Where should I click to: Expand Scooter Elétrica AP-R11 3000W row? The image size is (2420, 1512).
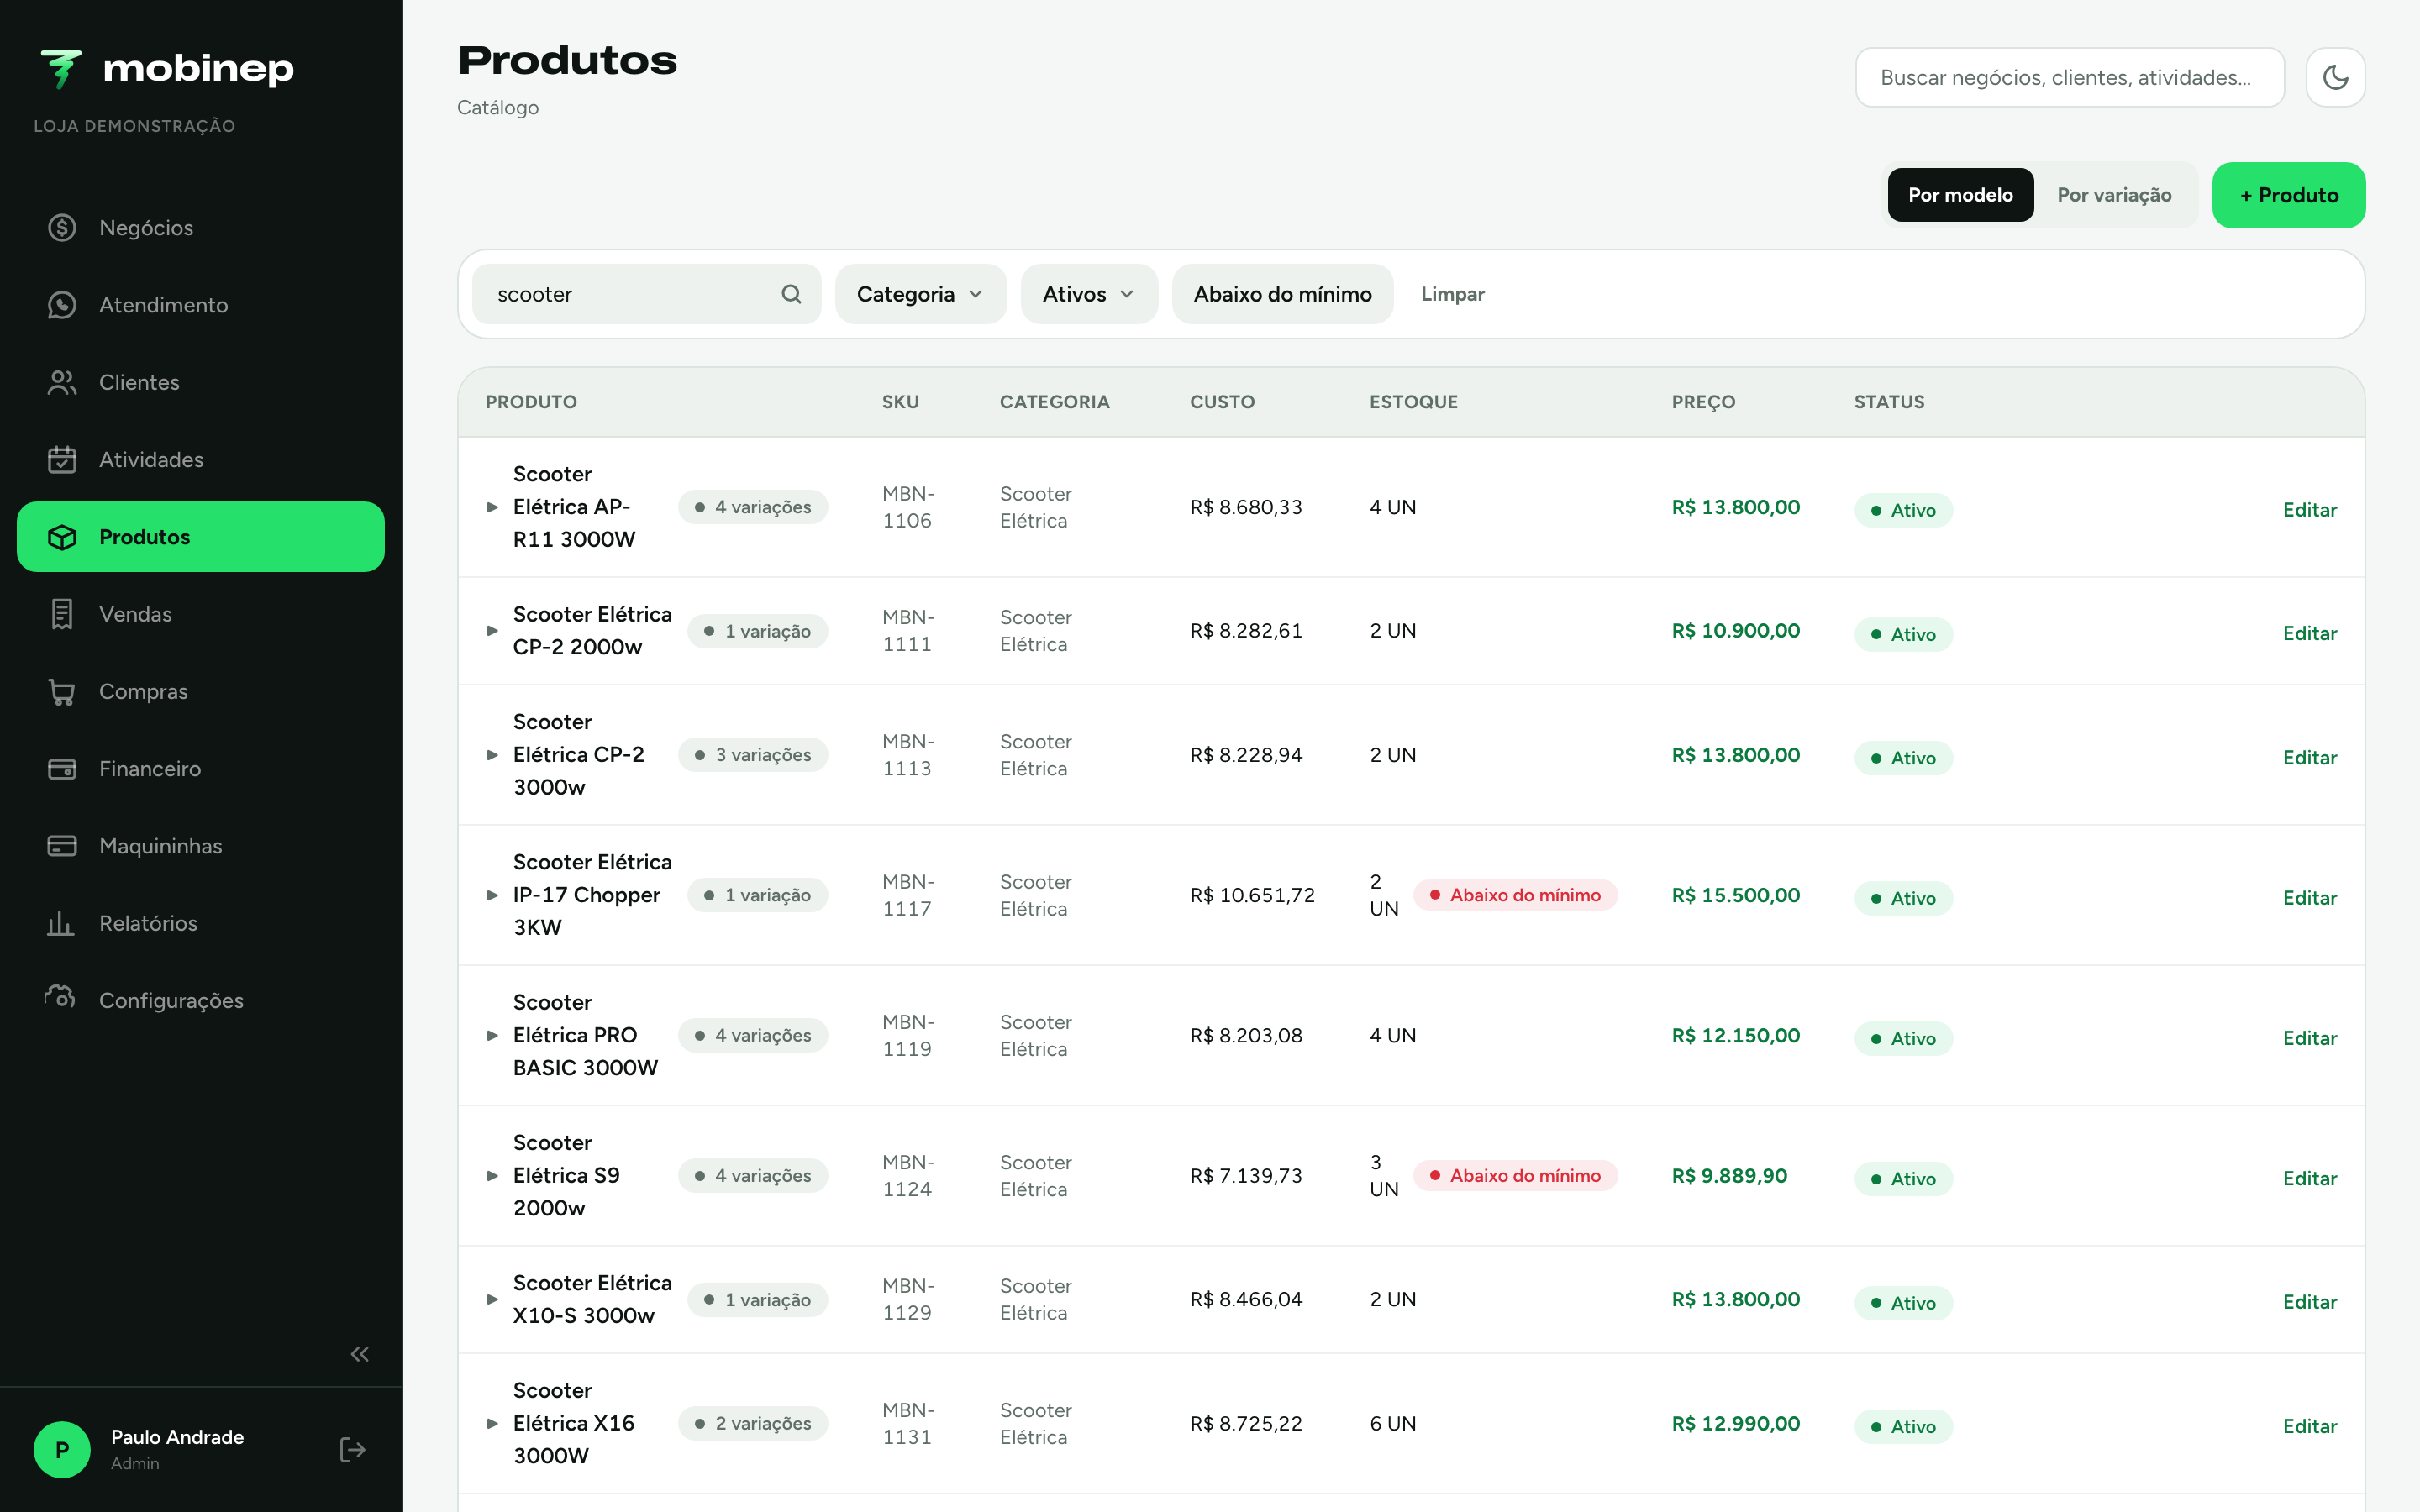tap(492, 507)
